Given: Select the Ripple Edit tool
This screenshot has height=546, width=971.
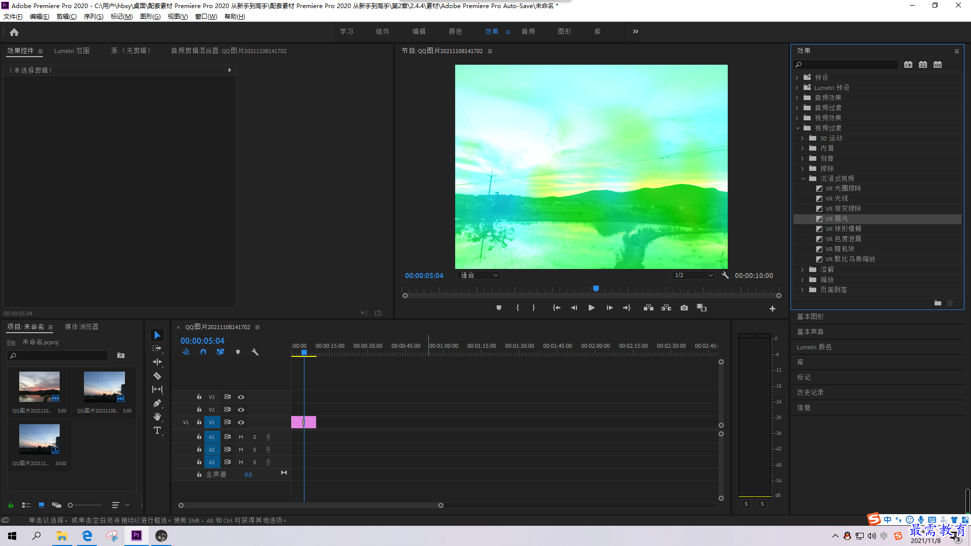Looking at the screenshot, I should click(157, 362).
